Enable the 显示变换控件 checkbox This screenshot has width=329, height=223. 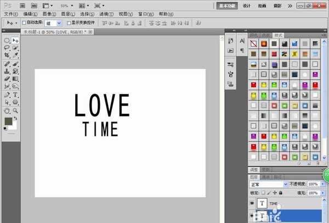(69, 23)
